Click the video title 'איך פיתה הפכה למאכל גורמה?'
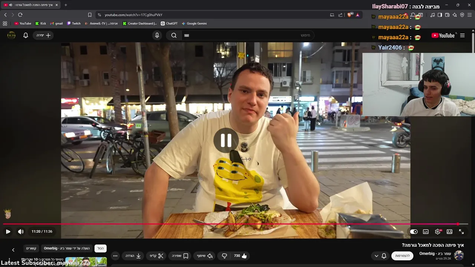 coord(433,245)
